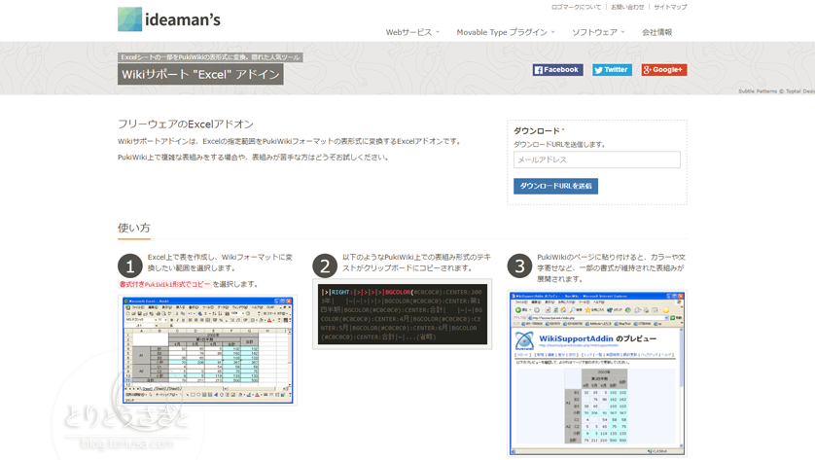The height and width of the screenshot is (460, 815).
Task: Click the ダウンロードURLを送信 button
Action: [555, 186]
